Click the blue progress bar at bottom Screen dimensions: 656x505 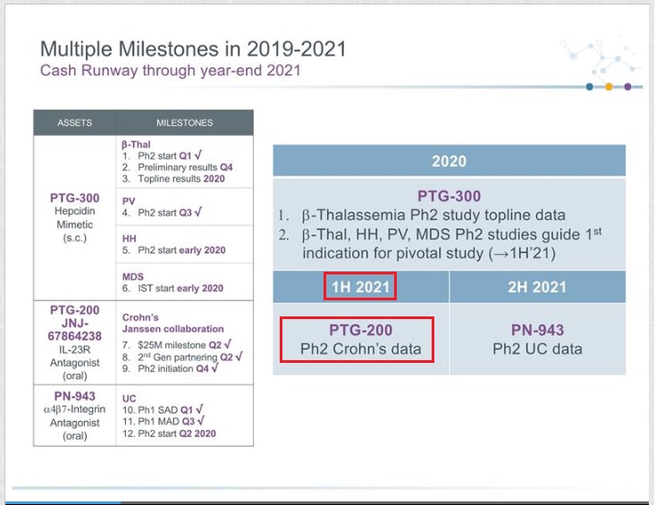coord(63,503)
